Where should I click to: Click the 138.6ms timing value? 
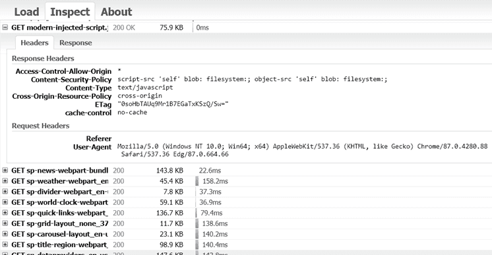[215, 223]
